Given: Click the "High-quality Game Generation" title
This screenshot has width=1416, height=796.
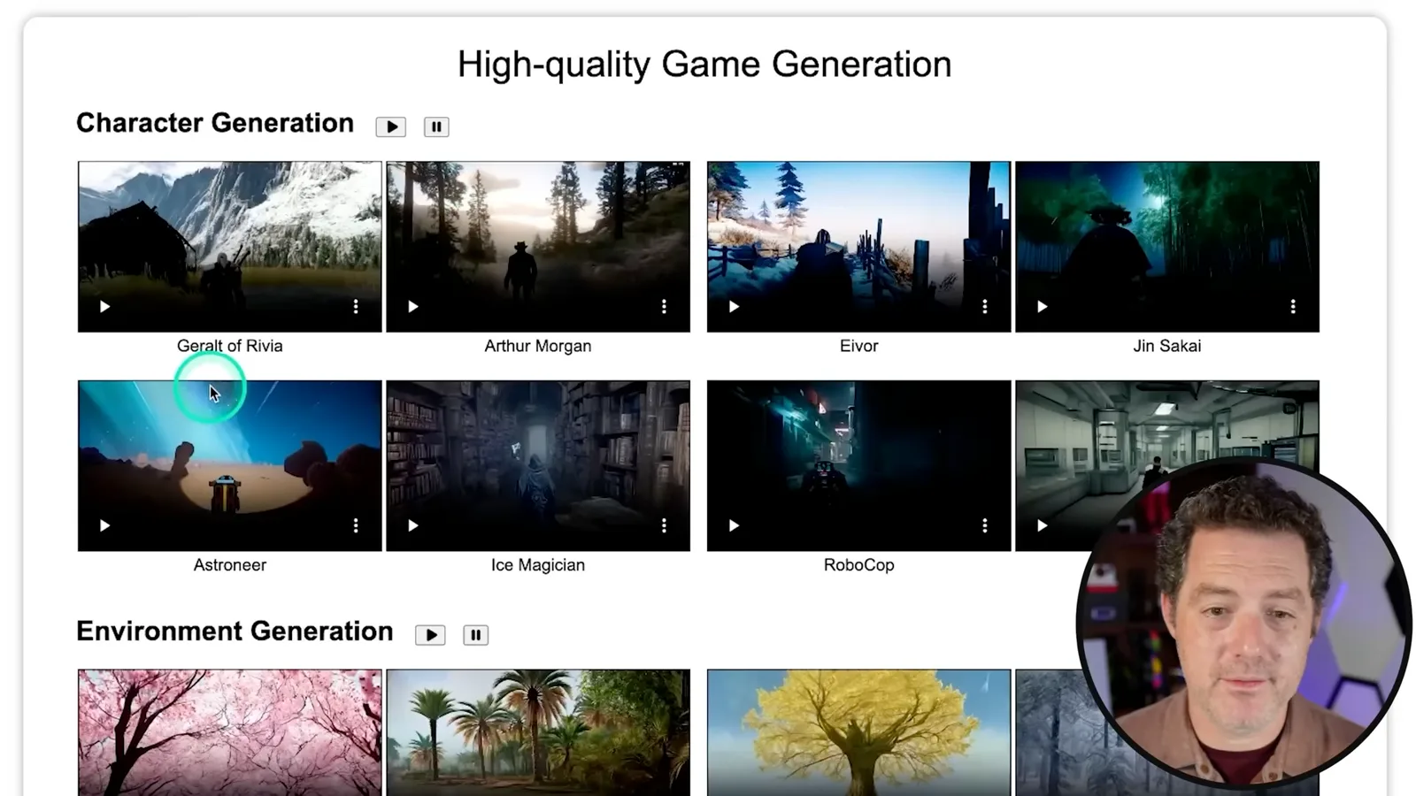Looking at the screenshot, I should click(704, 65).
